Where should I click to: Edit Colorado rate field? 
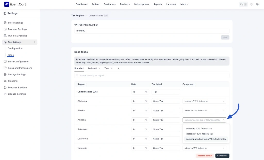[140, 148]
